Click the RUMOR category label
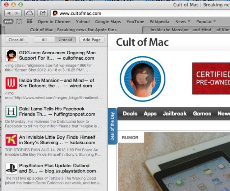The image size is (230, 191). (130, 137)
